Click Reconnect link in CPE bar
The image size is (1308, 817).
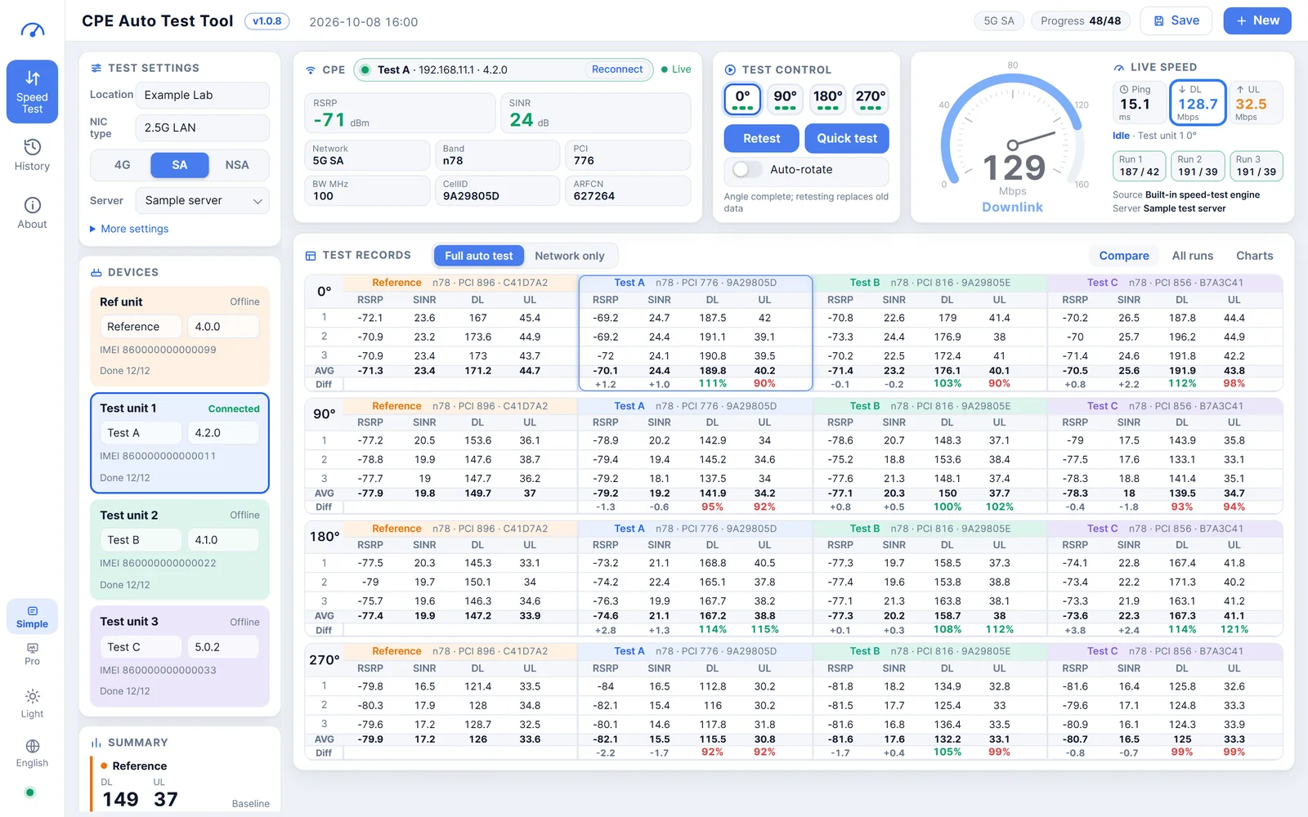tap(617, 69)
